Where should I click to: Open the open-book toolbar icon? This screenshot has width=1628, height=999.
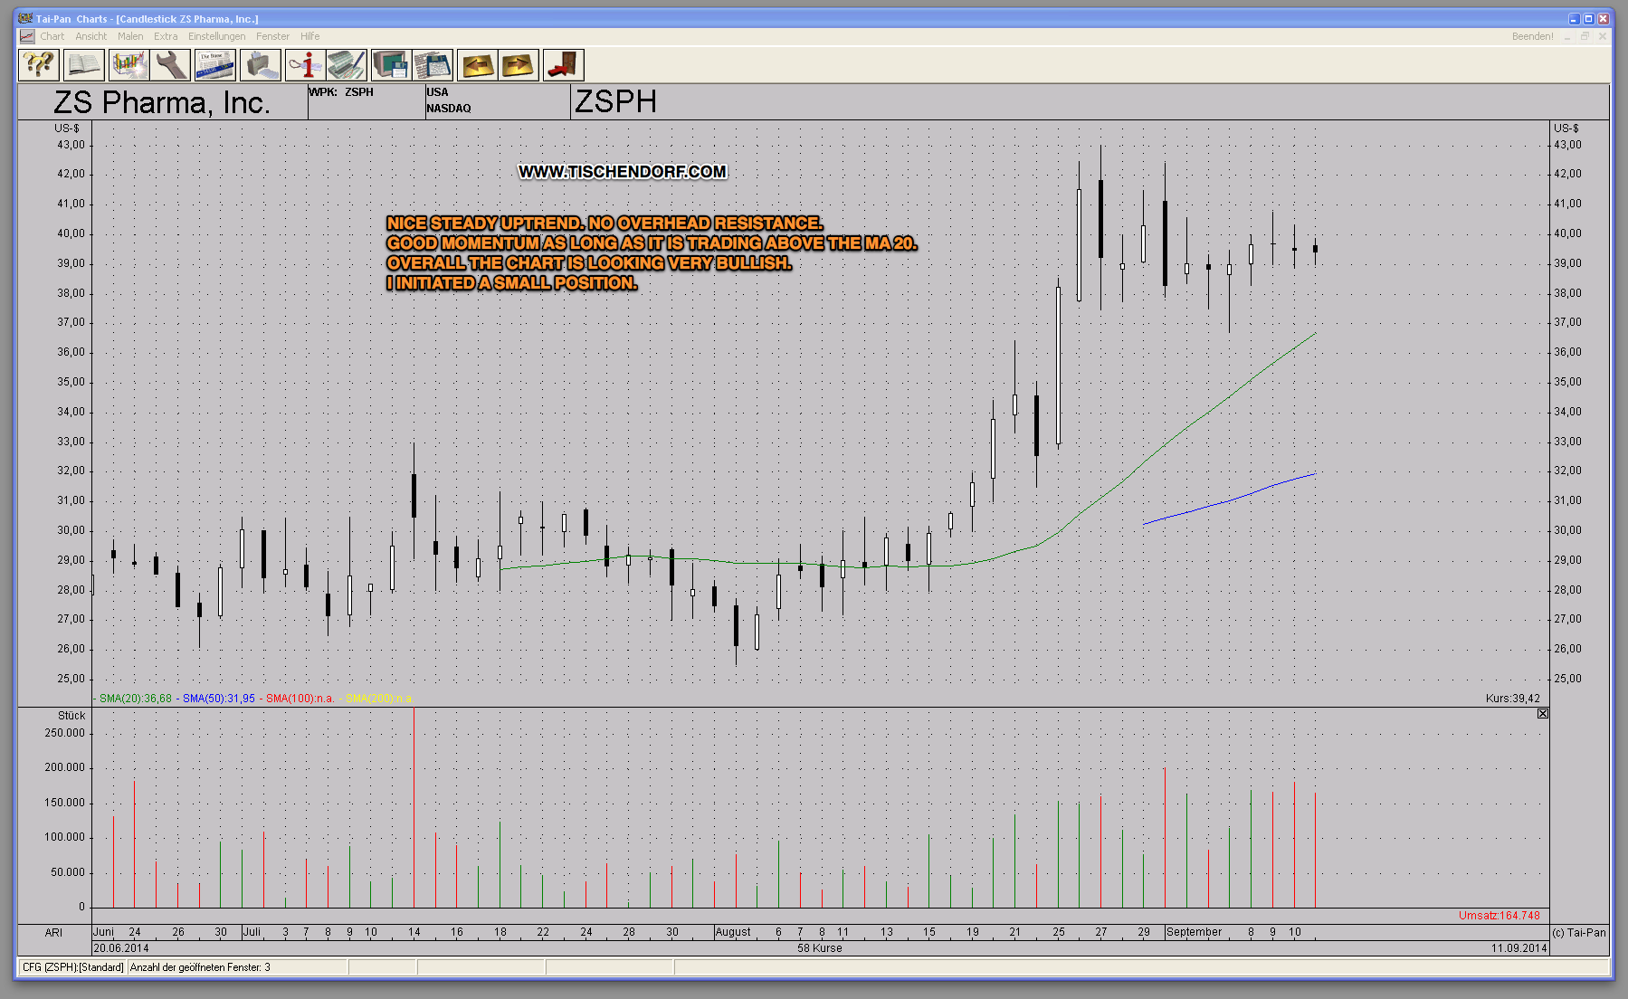(83, 65)
